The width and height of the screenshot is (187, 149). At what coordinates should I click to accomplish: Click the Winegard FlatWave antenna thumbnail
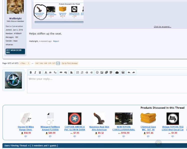point(50,119)
